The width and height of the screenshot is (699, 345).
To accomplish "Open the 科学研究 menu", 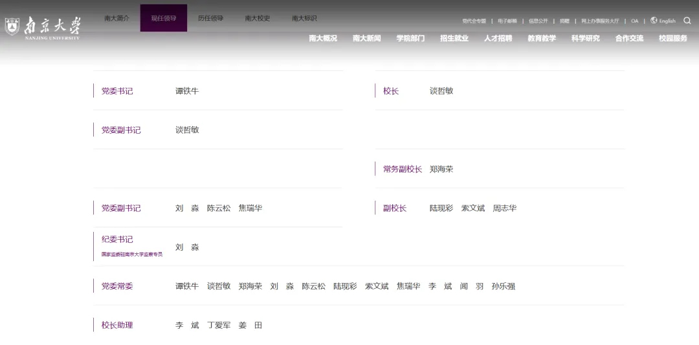I will (x=586, y=38).
